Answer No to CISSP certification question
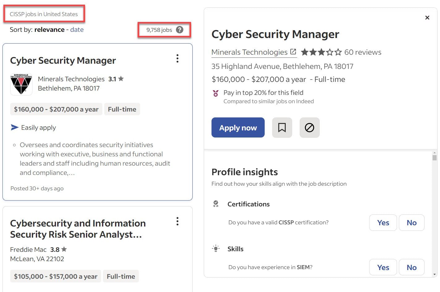 412,222
